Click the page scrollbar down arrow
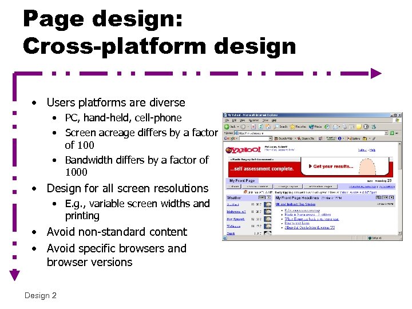This screenshot has width=412, height=309. pos(399,233)
